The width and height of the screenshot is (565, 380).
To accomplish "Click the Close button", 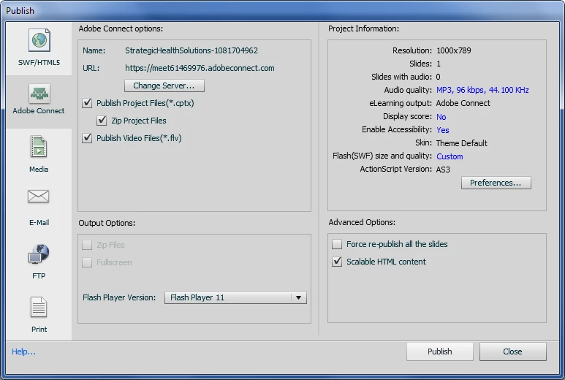I will click(513, 351).
